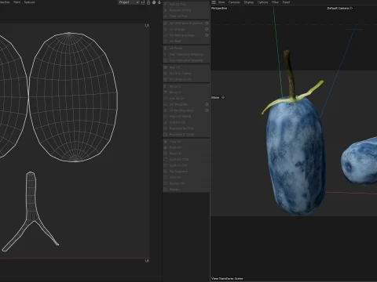
Task: Click the Stop Interactive Mapping icon
Action: (x=165, y=60)
